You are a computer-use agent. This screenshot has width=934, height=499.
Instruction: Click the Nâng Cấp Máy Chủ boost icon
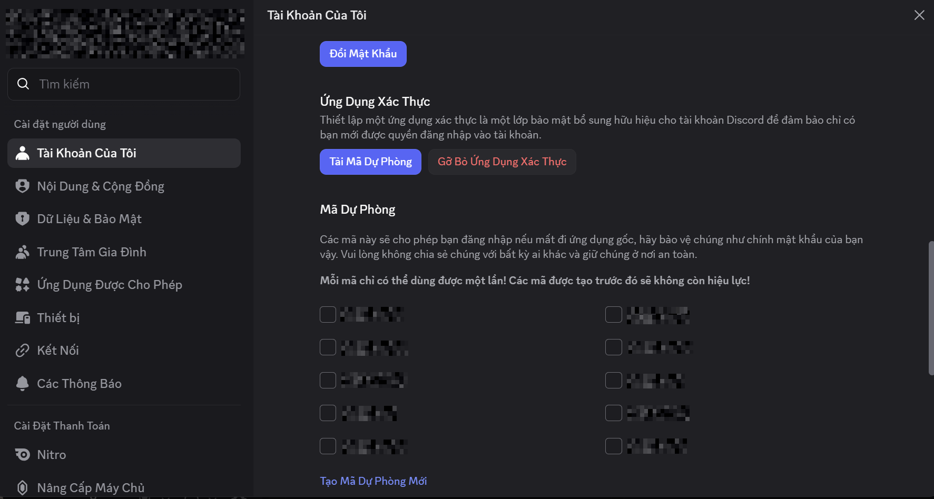22,488
